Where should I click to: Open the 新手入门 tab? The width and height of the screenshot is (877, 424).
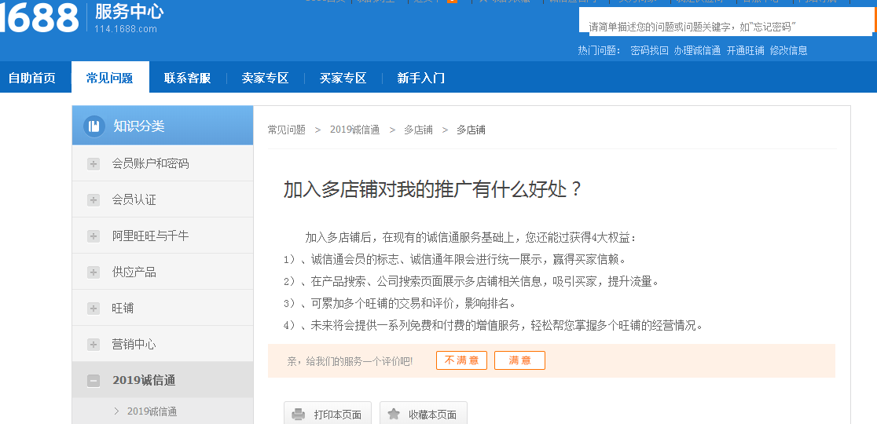pos(420,79)
